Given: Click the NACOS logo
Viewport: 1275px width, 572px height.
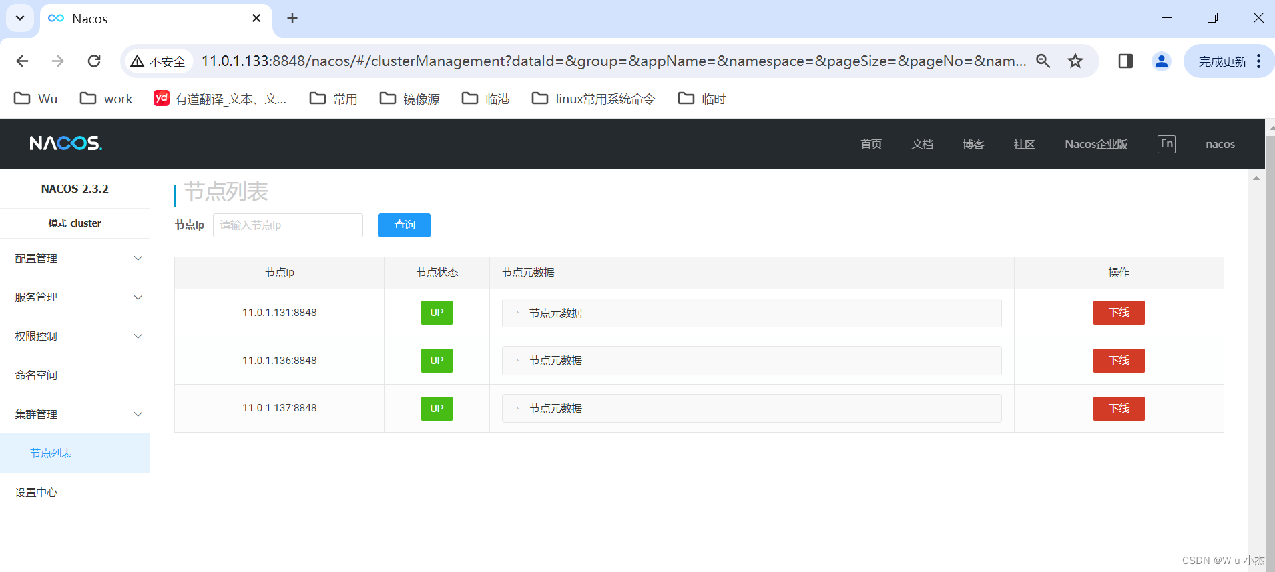Looking at the screenshot, I should point(66,143).
